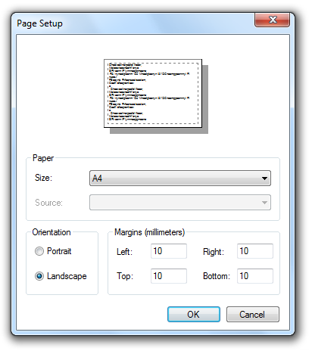Image resolution: width=312 pixels, height=354 pixels.
Task: Close the Page Setup dialog window
Action: pyautogui.click(x=272, y=20)
